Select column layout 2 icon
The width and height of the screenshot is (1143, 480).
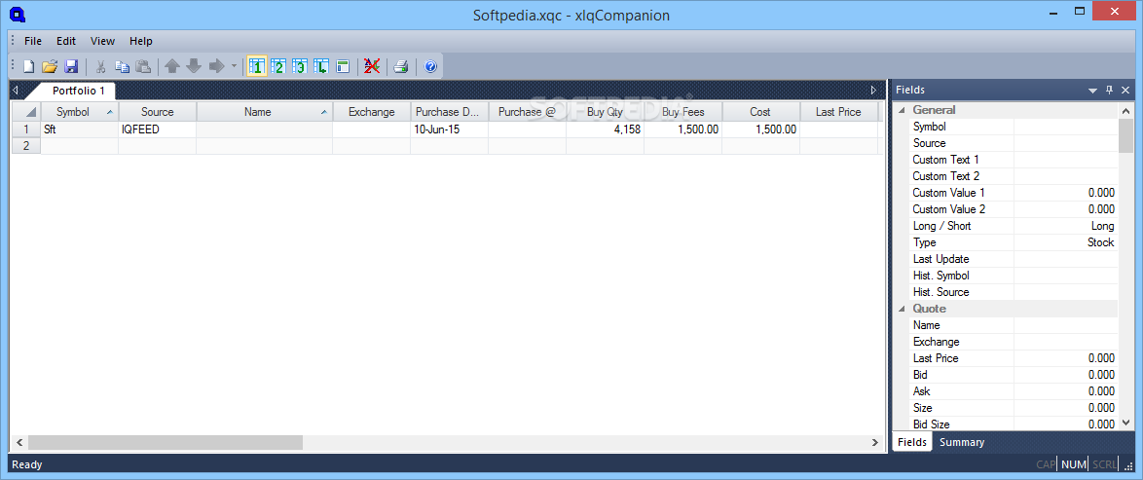click(277, 66)
